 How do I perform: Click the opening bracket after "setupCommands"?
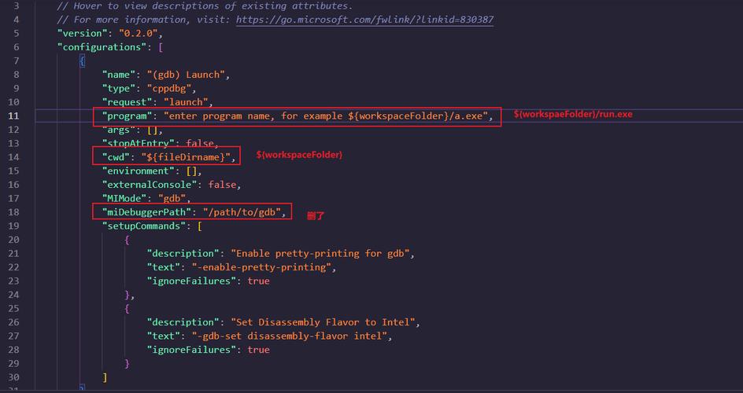point(200,226)
